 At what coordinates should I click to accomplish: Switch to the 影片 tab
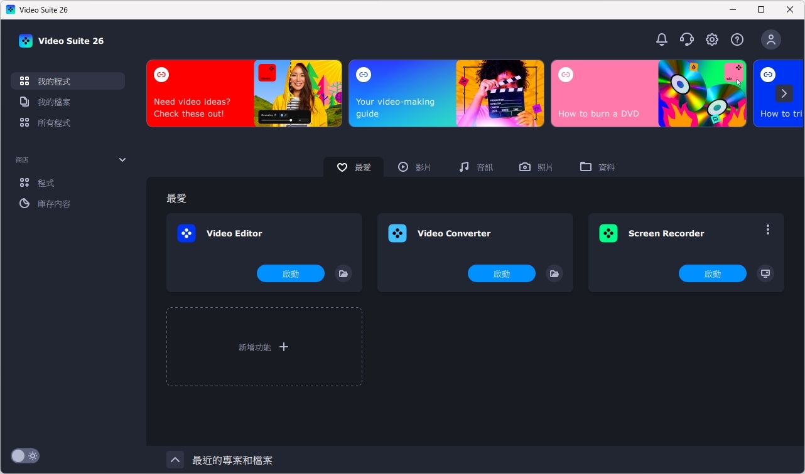pyautogui.click(x=414, y=167)
